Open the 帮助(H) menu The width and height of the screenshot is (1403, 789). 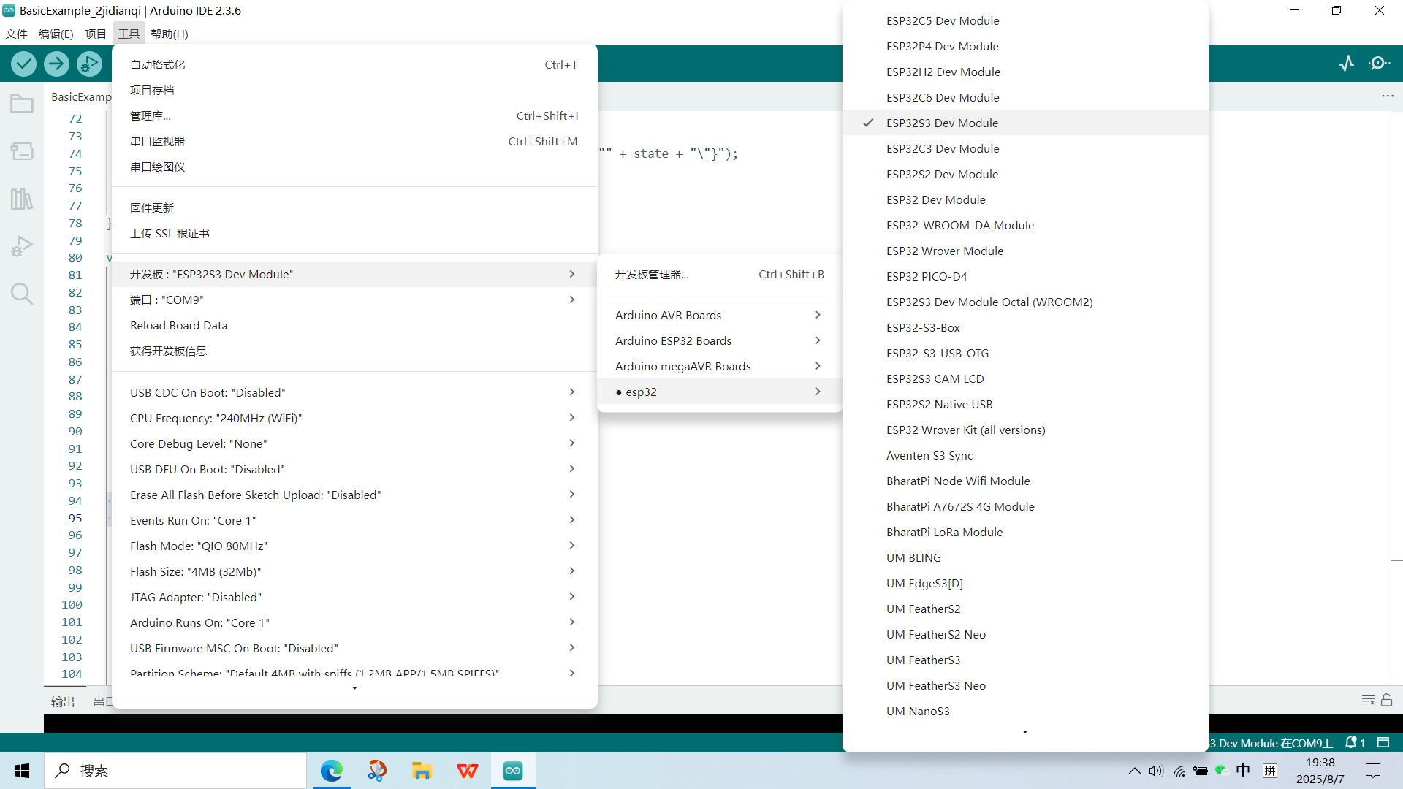coord(170,34)
